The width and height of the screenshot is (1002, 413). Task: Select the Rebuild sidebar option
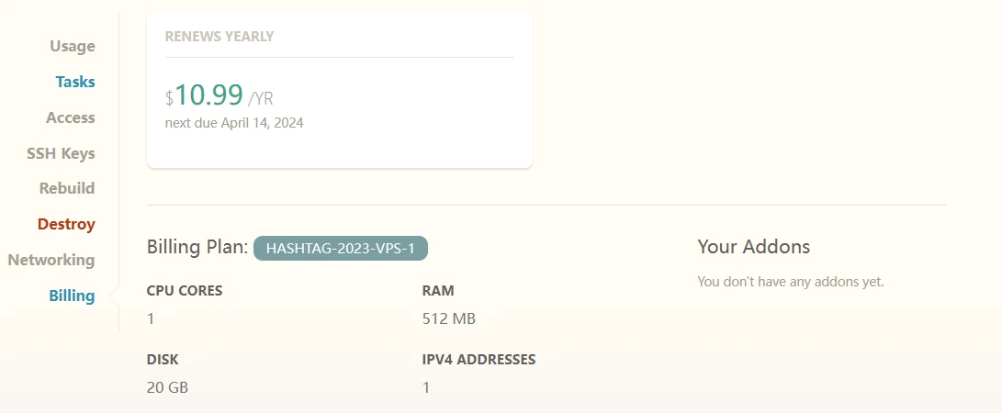pos(66,188)
